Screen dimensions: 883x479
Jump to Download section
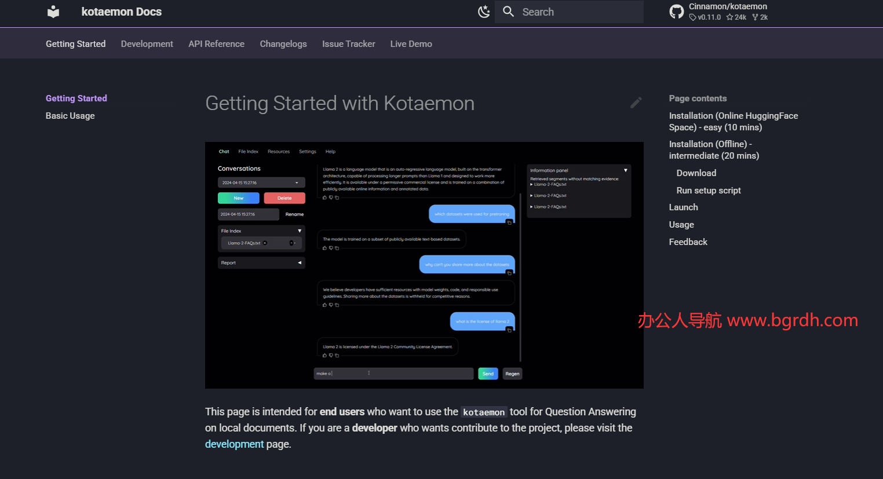696,173
